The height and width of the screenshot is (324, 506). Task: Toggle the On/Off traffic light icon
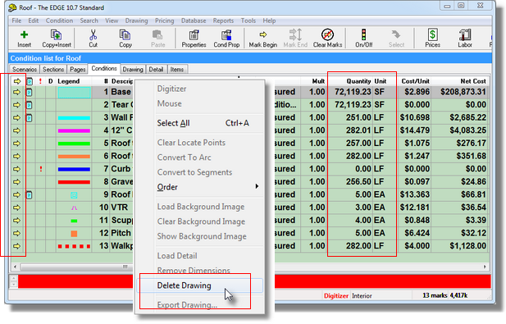[x=363, y=39]
